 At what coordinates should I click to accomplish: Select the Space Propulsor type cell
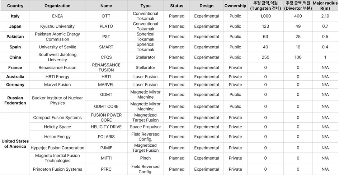pos(145,127)
